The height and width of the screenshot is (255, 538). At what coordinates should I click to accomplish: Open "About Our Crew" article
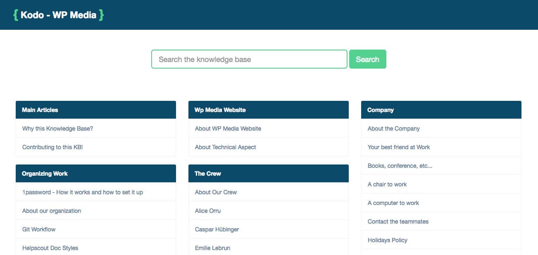tap(269, 192)
